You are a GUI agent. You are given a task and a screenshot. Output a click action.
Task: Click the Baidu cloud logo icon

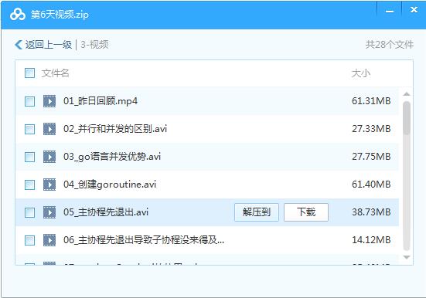(18, 15)
